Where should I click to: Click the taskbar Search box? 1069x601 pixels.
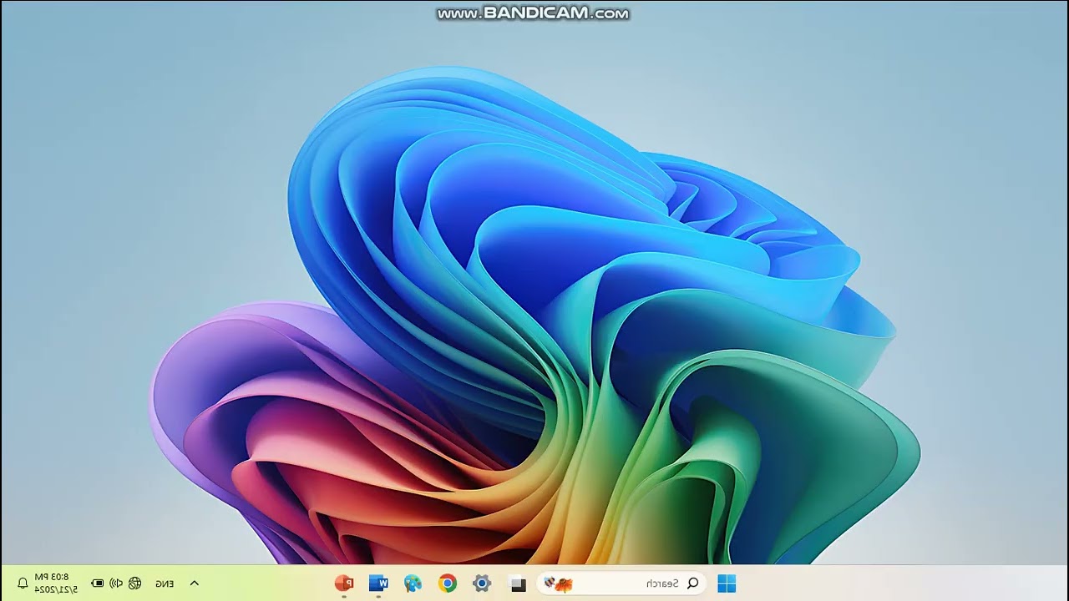(x=621, y=583)
